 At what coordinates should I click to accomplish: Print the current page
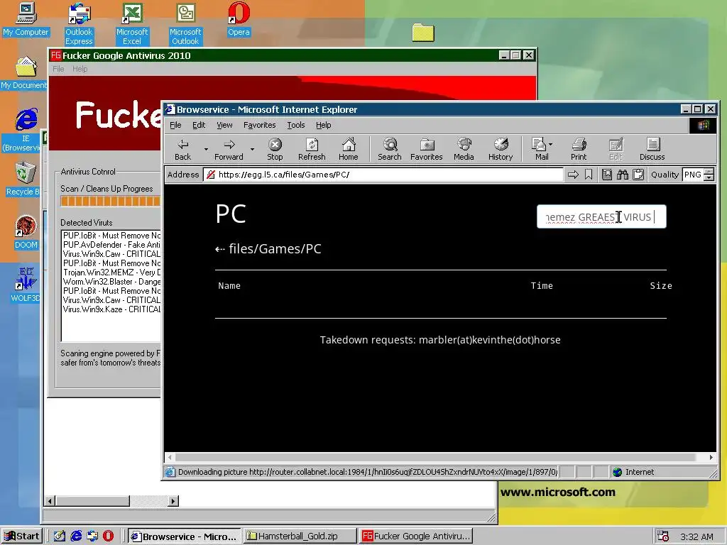point(579,149)
